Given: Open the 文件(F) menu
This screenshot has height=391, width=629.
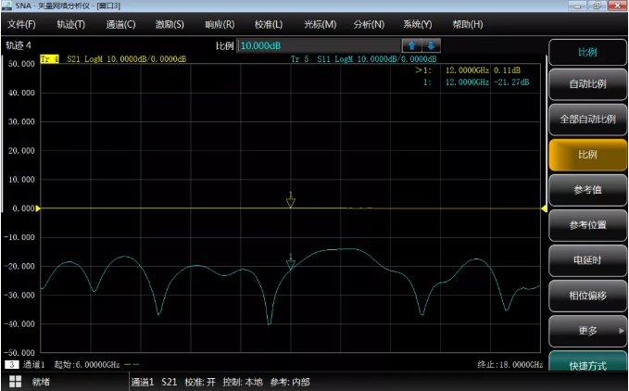Looking at the screenshot, I should pos(21,23).
